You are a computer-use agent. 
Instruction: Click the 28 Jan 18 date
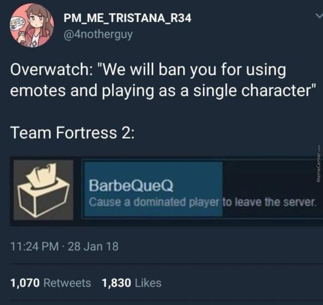[x=93, y=246]
